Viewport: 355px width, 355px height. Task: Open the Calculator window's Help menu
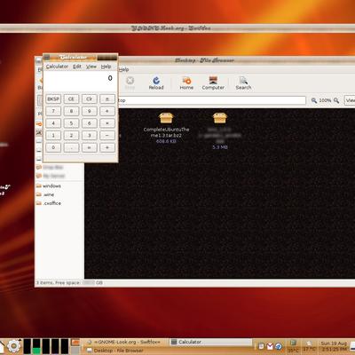tap(106, 67)
